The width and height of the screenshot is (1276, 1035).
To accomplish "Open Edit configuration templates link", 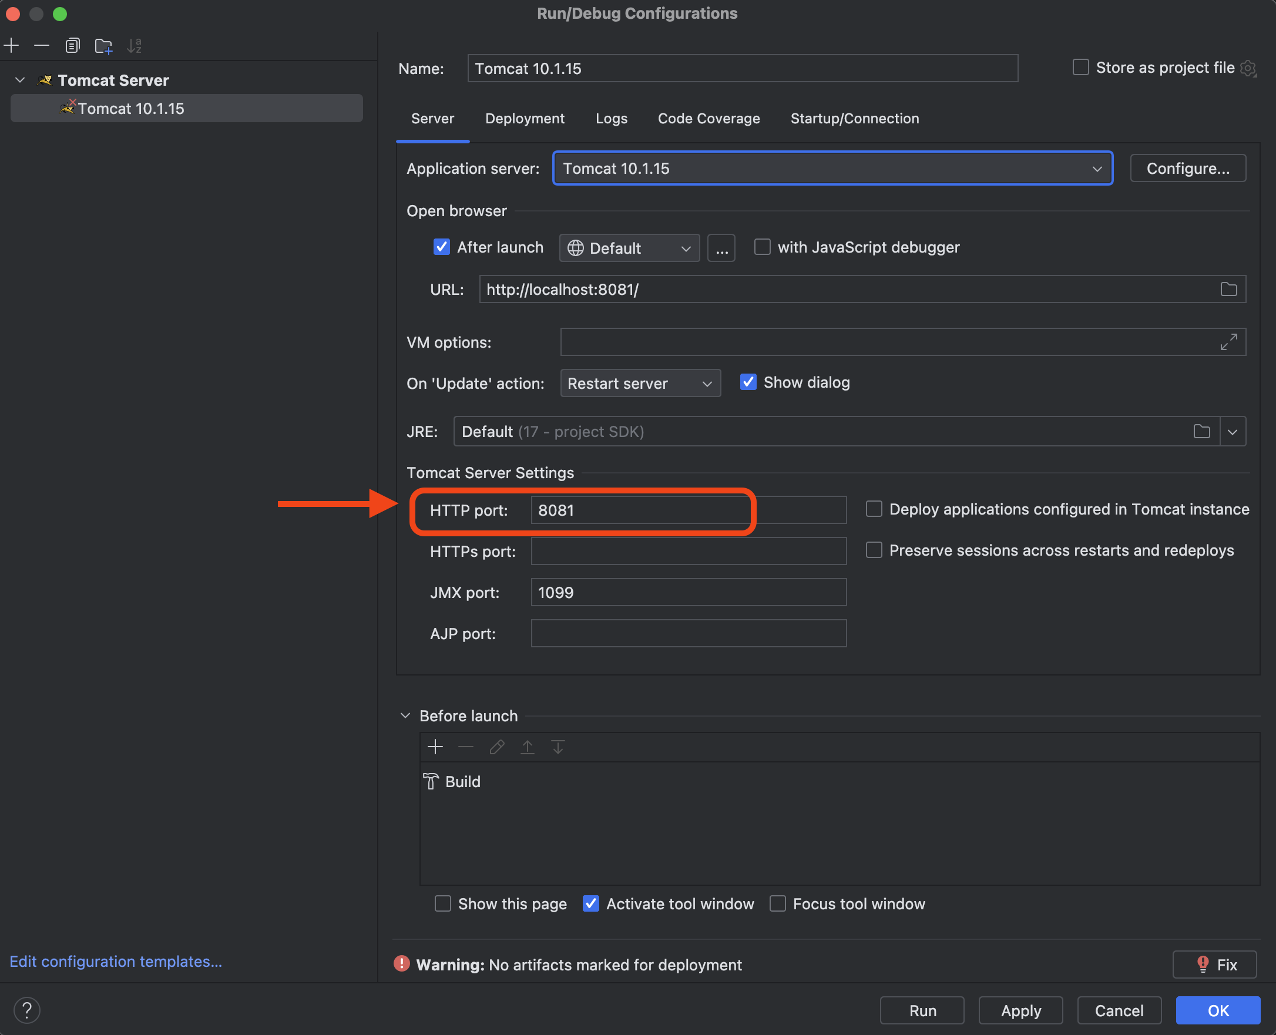I will click(x=116, y=961).
